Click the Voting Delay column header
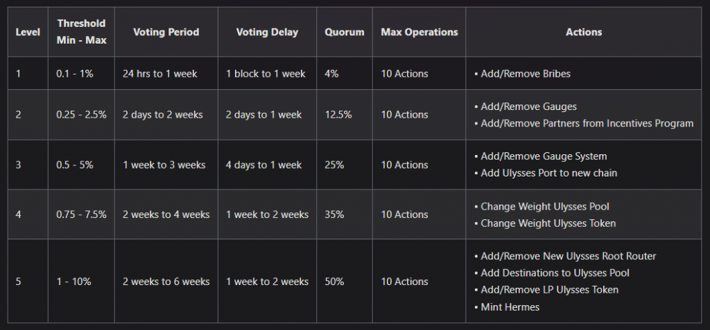This screenshot has width=710, height=330. tap(267, 32)
